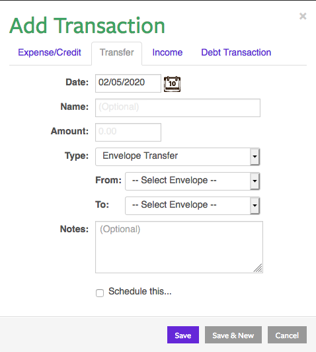
Task: Click the purple Save button
Action: [x=183, y=335]
